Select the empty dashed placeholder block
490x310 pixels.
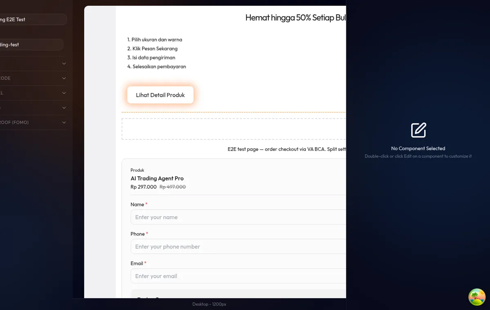tap(234, 129)
